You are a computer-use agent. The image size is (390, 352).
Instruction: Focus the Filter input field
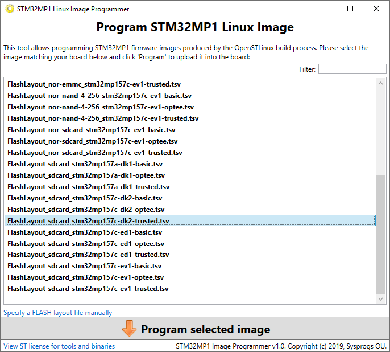(x=352, y=69)
